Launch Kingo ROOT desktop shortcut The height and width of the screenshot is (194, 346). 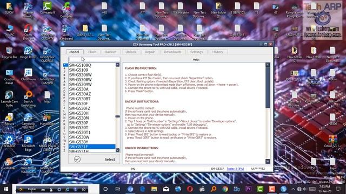pyautogui.click(x=28, y=53)
